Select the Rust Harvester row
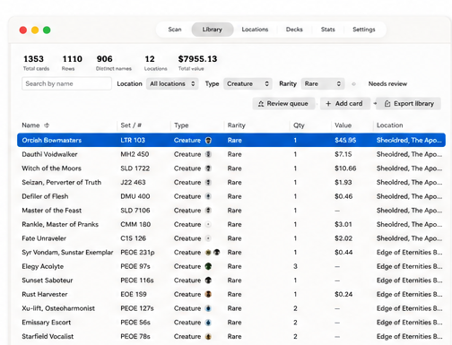 (231, 294)
